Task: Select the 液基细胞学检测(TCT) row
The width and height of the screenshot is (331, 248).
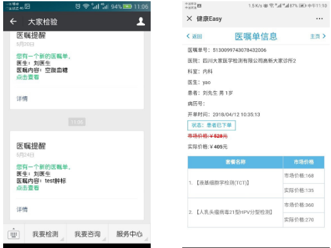Action: click(x=235, y=183)
